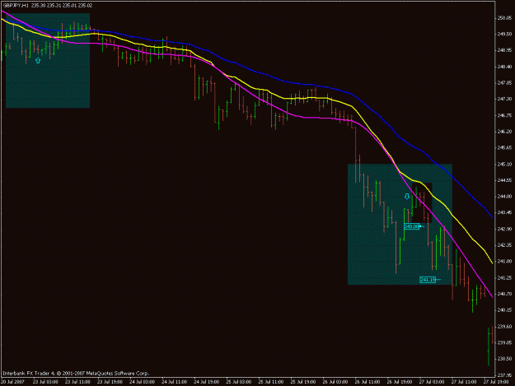
Task: Click the 247.85 price scale label
Action: tap(504, 83)
